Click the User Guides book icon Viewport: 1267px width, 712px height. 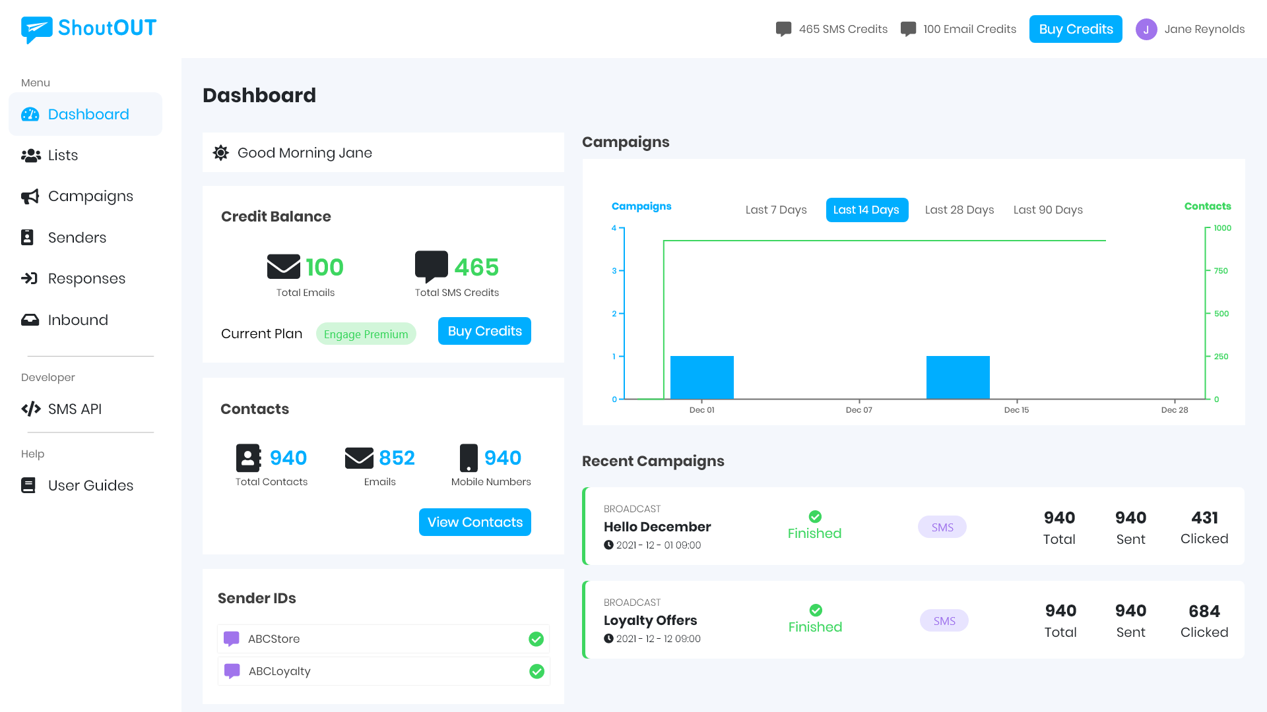pos(28,485)
